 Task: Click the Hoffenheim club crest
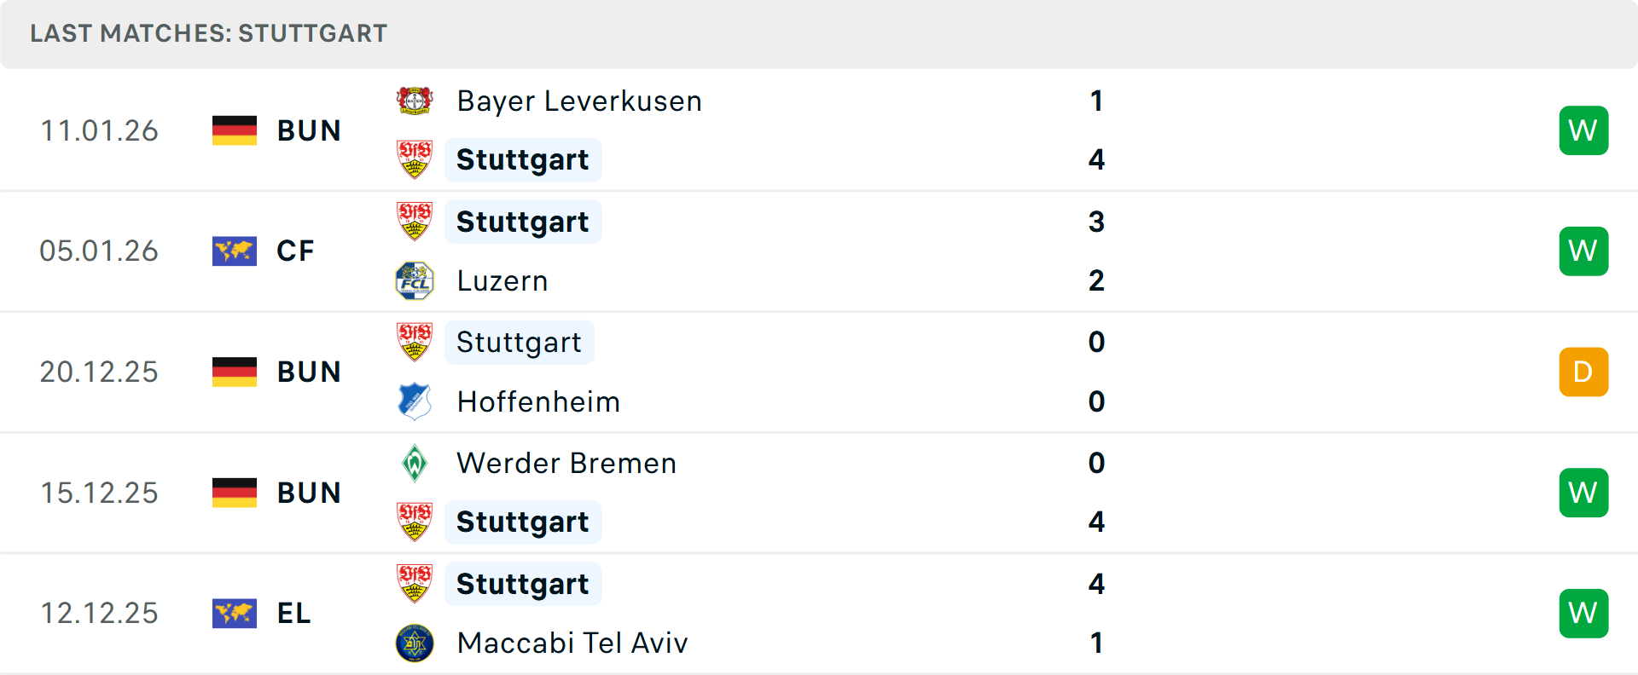(415, 401)
